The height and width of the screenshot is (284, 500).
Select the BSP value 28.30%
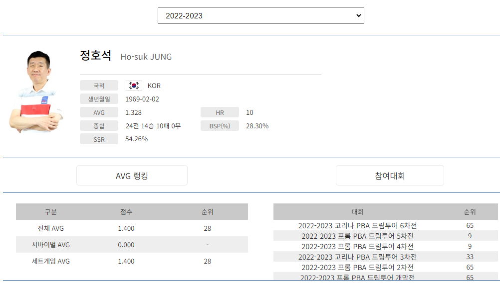257,126
